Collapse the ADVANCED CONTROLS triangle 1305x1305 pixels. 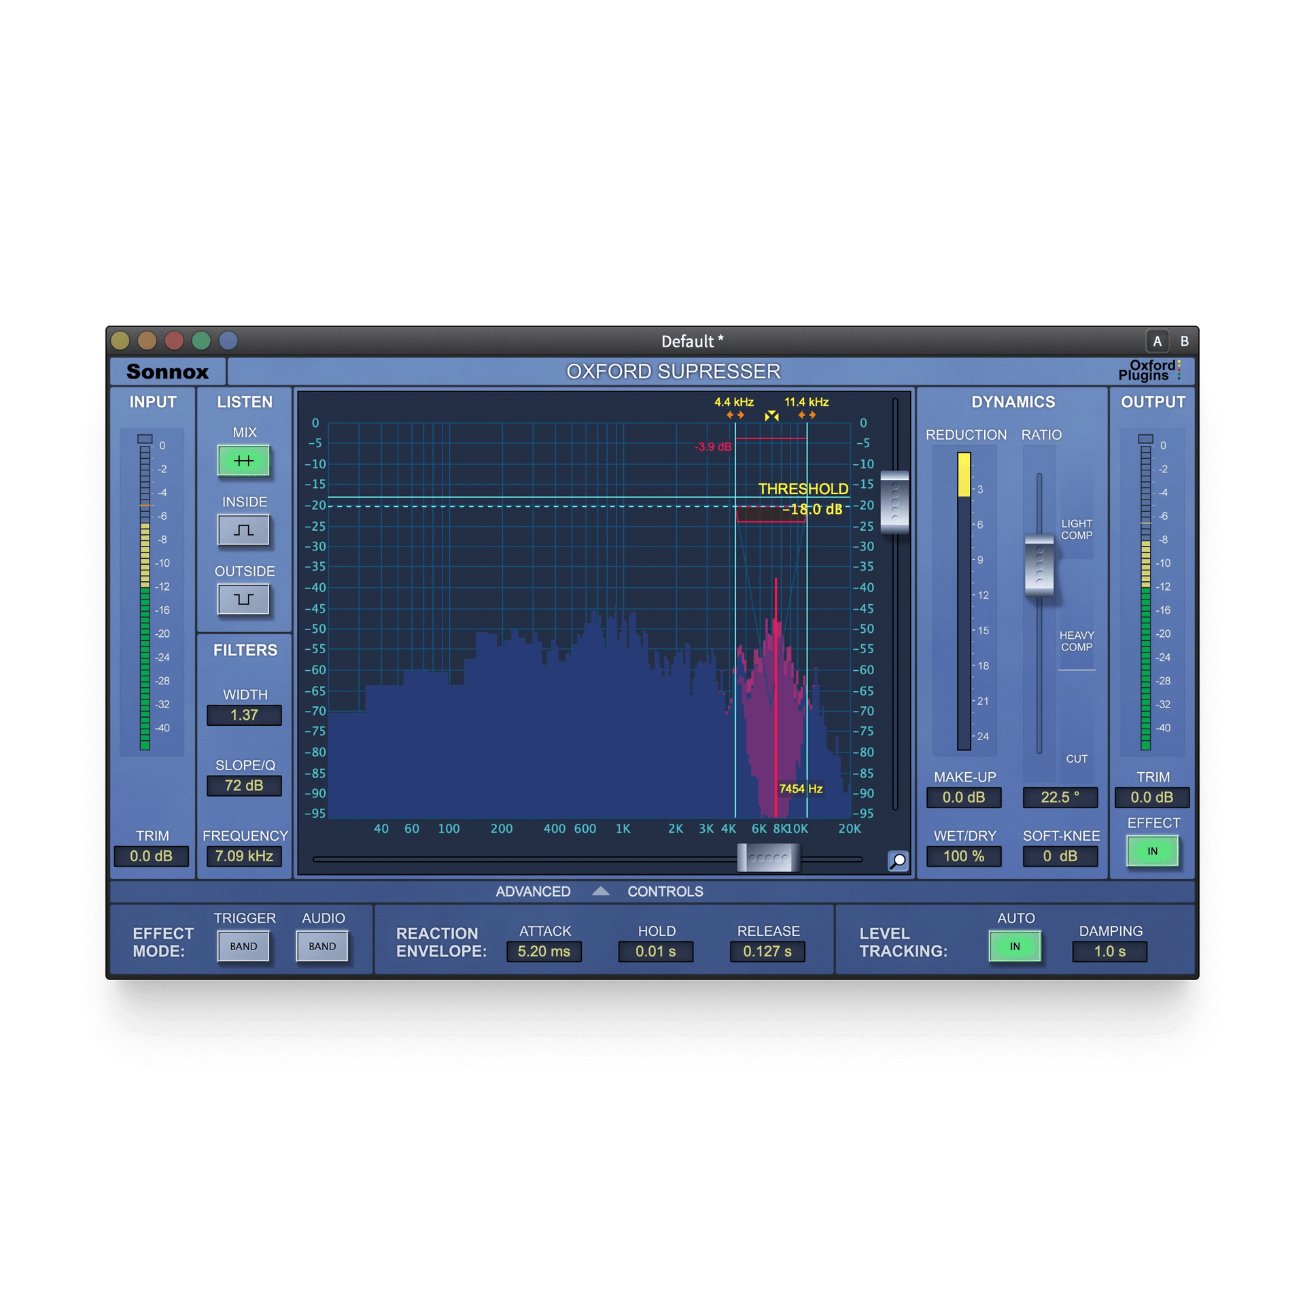(x=600, y=891)
